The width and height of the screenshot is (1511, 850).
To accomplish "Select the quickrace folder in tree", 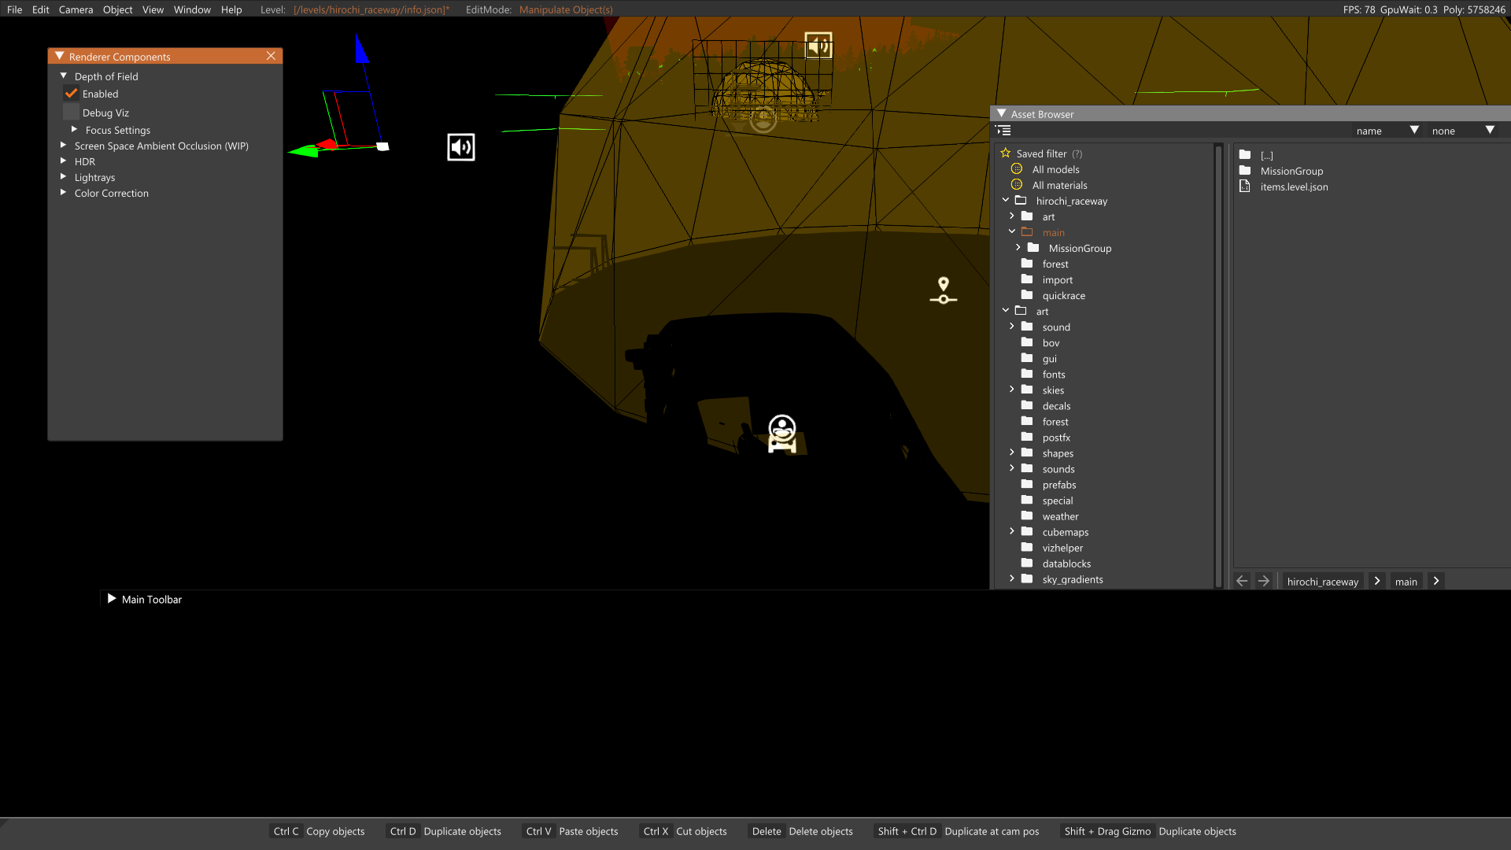I will click(1063, 296).
